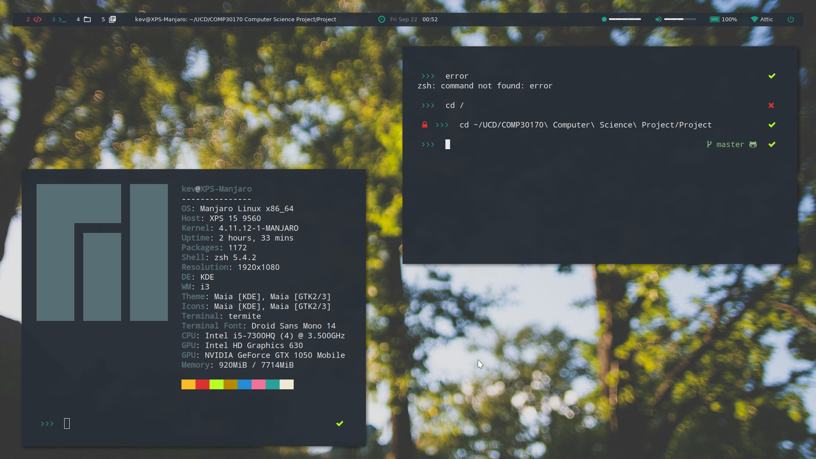816x459 pixels.
Task: Click the battery icon showing 100%
Action: click(x=714, y=20)
